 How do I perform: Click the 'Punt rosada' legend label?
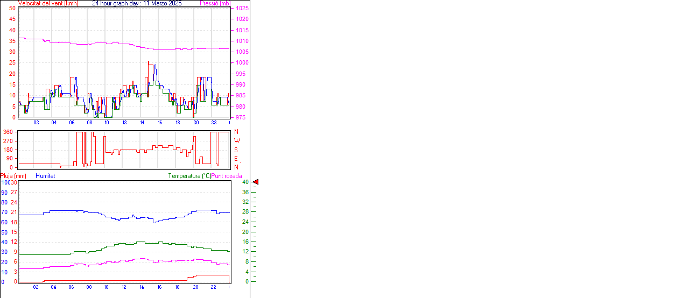point(227,176)
